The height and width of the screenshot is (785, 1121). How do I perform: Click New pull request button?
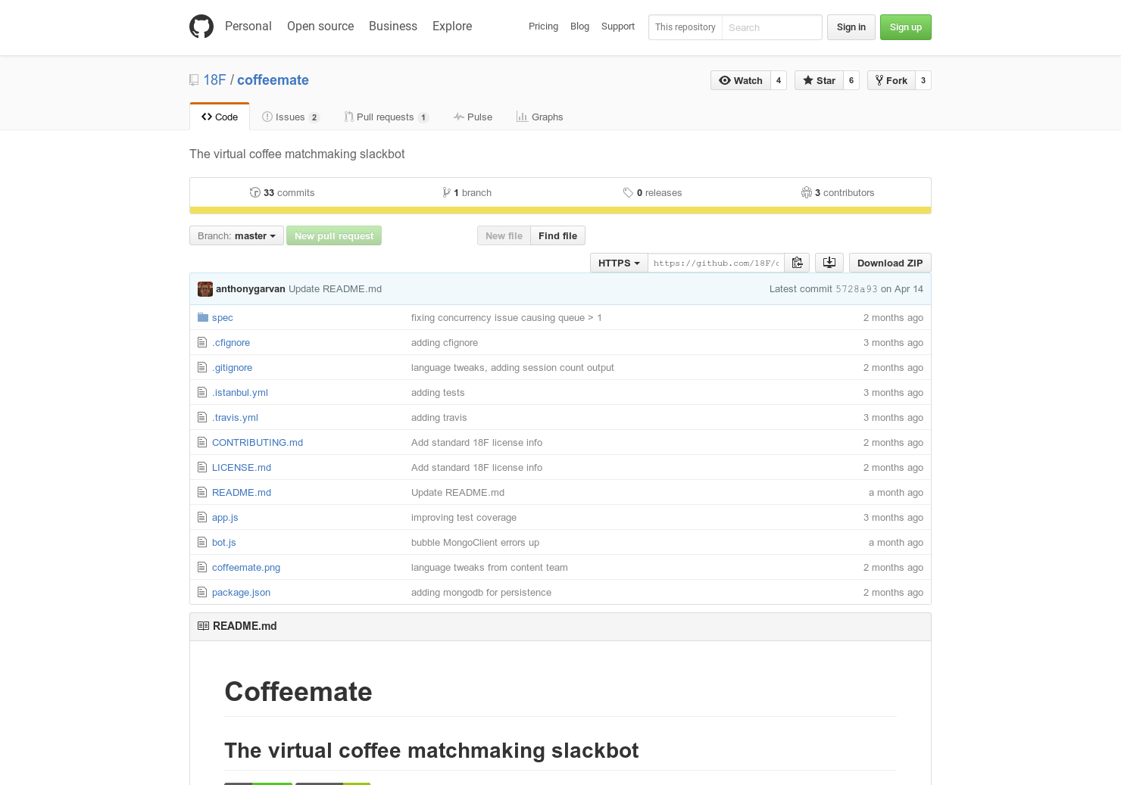pyautogui.click(x=334, y=235)
